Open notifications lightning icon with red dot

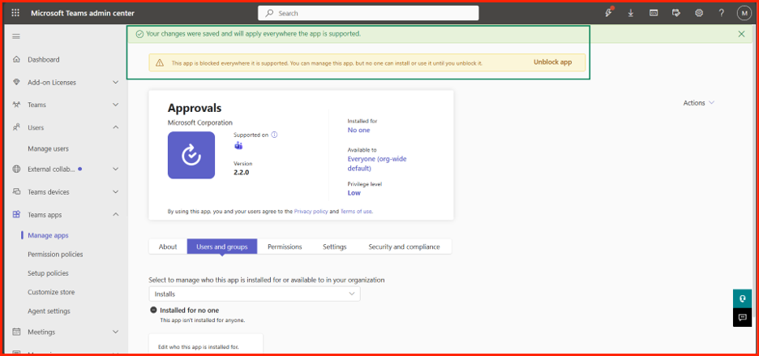click(609, 13)
